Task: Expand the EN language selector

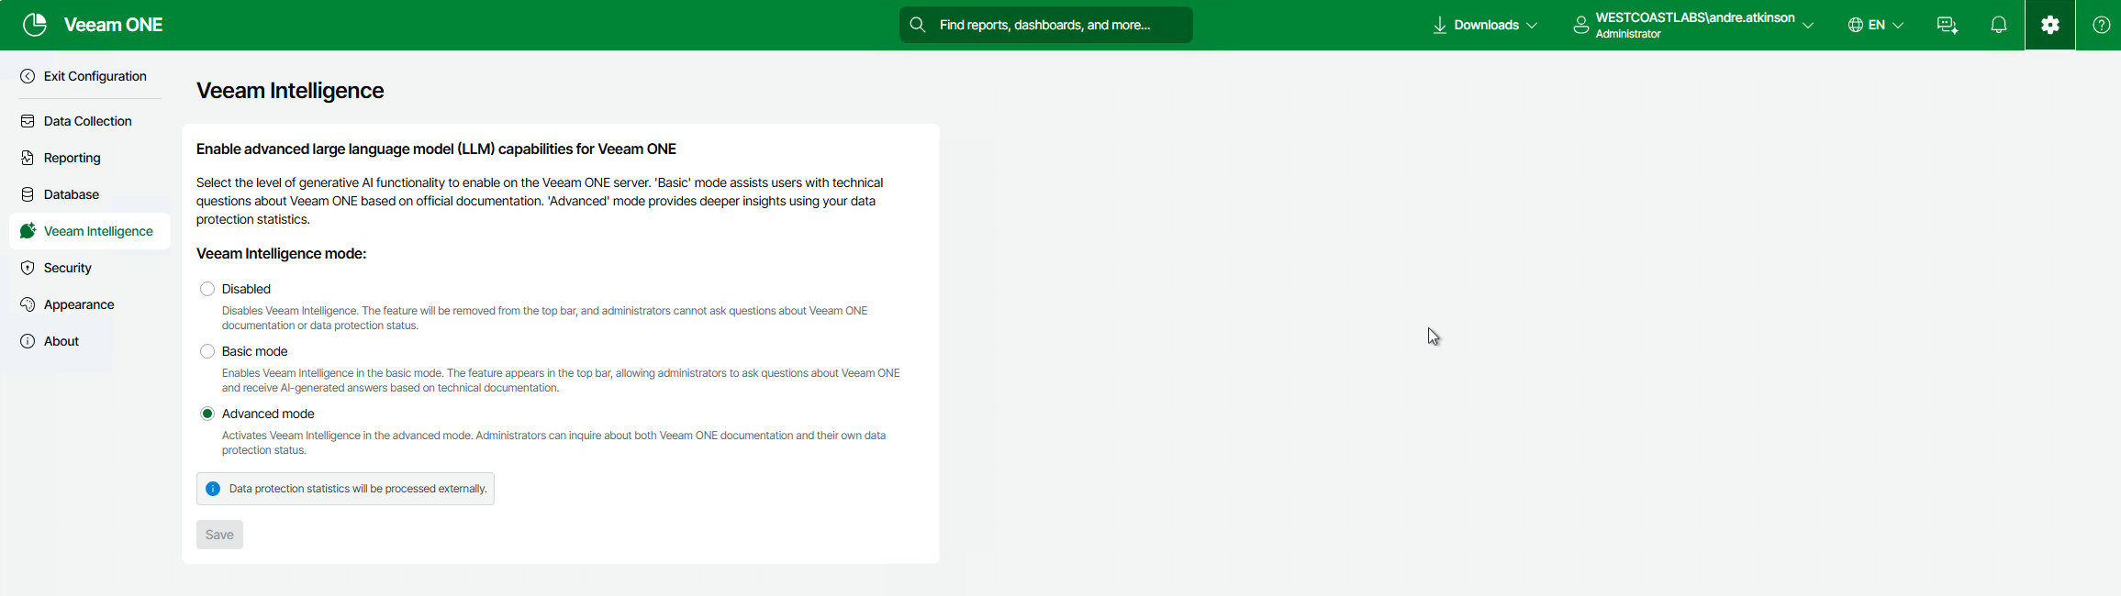Action: pos(1875,25)
